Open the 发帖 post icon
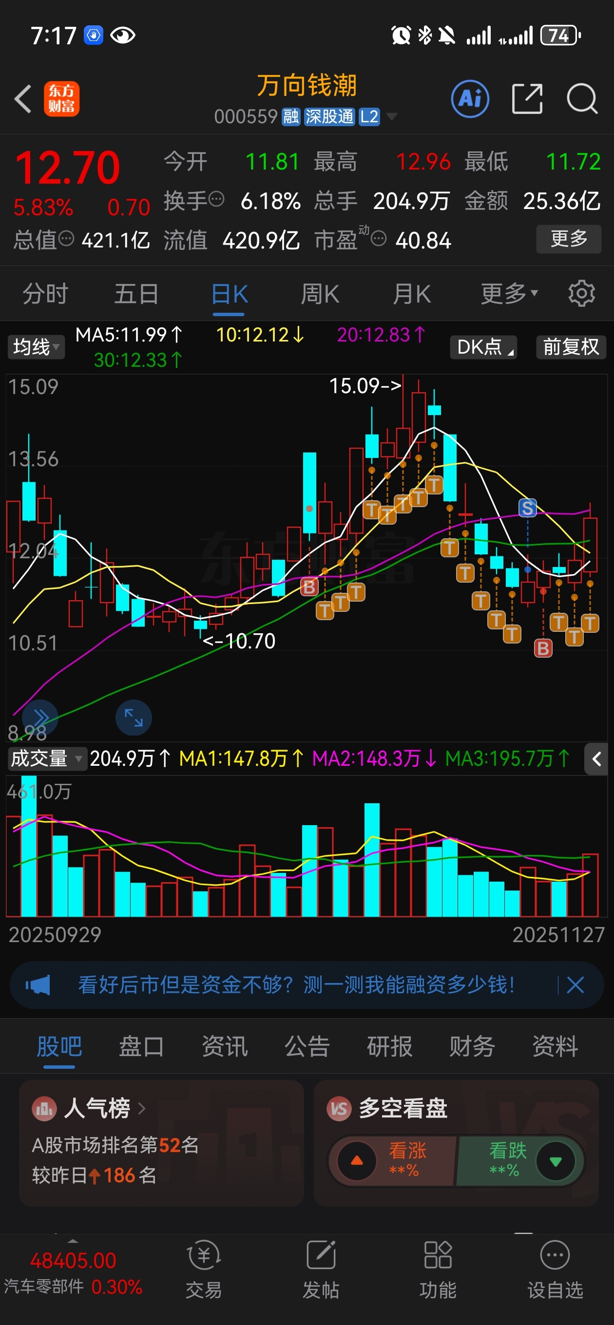The height and width of the screenshot is (1325, 614). click(x=321, y=1269)
